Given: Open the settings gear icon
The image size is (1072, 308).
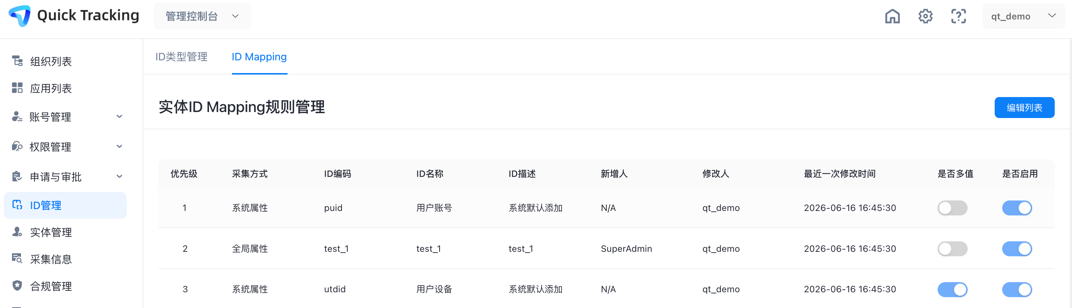Looking at the screenshot, I should pos(926,16).
